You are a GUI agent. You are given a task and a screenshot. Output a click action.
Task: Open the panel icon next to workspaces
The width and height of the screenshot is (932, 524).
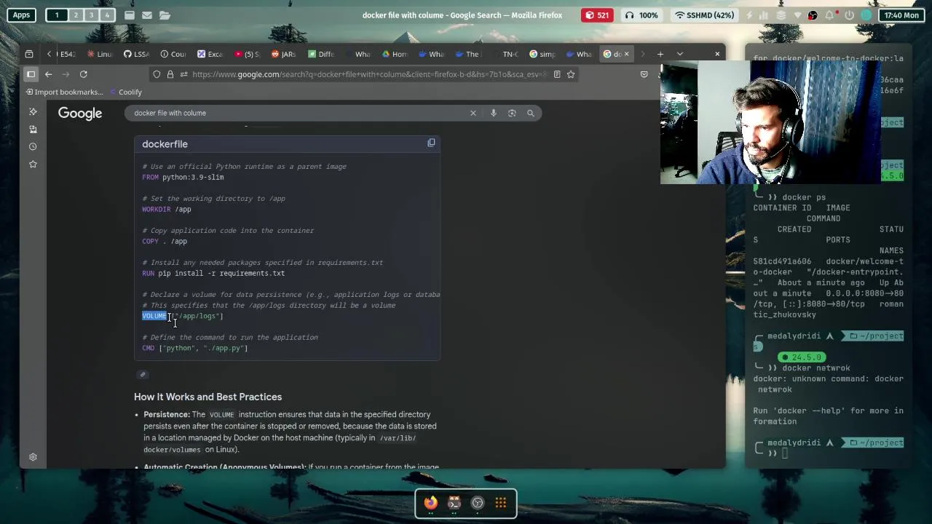[x=129, y=15]
